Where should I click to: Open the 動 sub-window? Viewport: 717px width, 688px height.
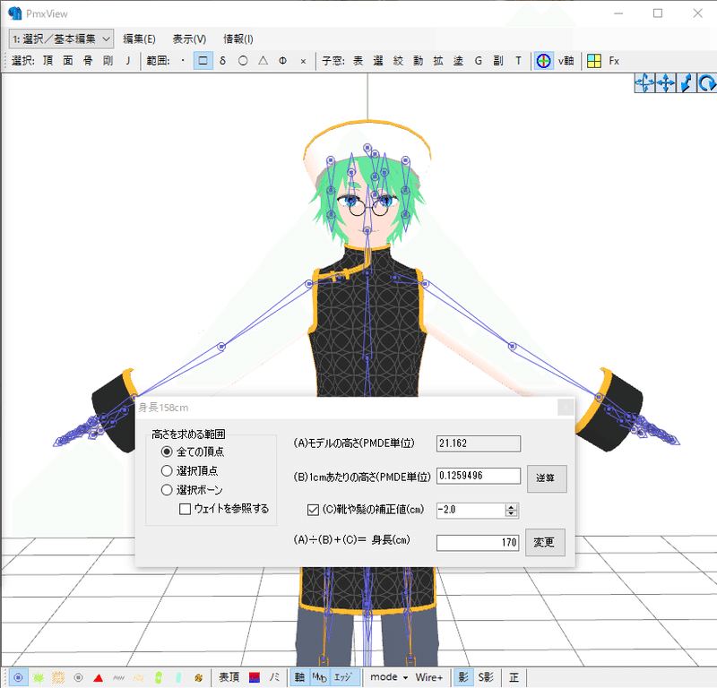click(419, 61)
